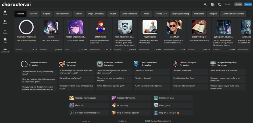
Task: Open the About us link
Action: (x=86, y=121)
